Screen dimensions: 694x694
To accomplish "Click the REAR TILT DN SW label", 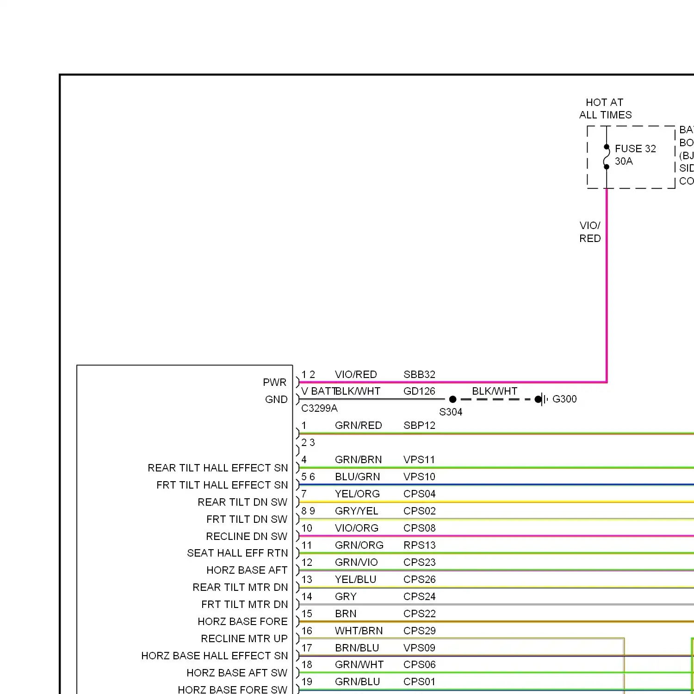I will coord(242,502).
